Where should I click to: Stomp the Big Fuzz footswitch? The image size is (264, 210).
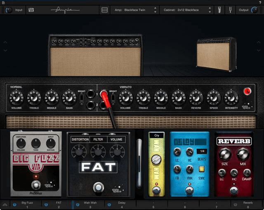click(x=36, y=185)
